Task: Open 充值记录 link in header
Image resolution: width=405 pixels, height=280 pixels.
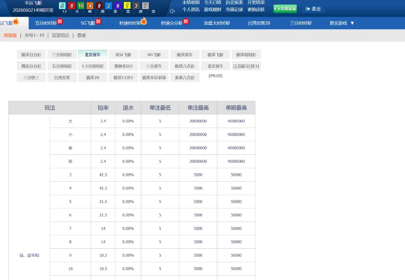Action: [234, 9]
